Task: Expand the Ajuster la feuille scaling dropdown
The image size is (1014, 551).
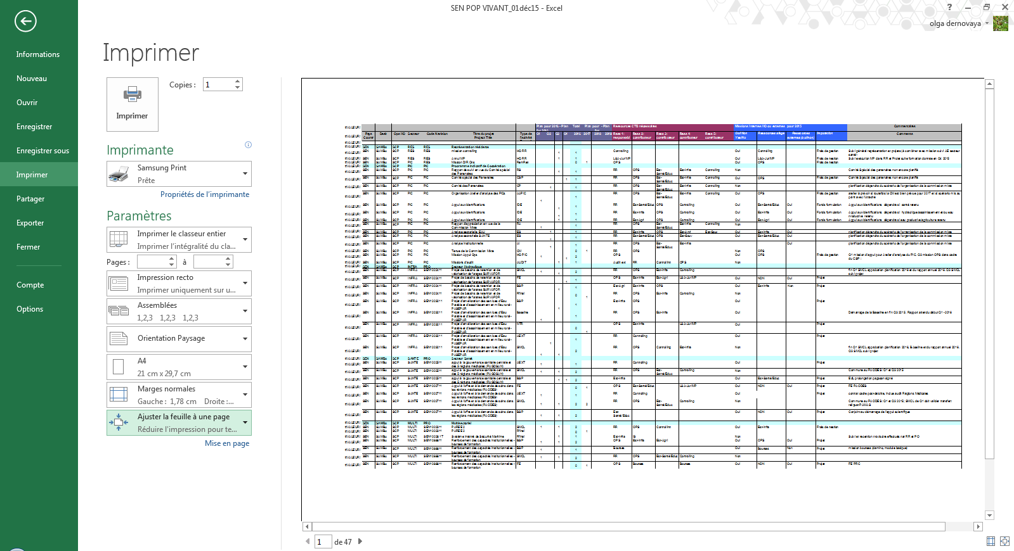Action: coord(245,422)
